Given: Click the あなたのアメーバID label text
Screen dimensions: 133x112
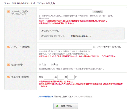Looking at the screenshot, I should (x=50, y=31).
